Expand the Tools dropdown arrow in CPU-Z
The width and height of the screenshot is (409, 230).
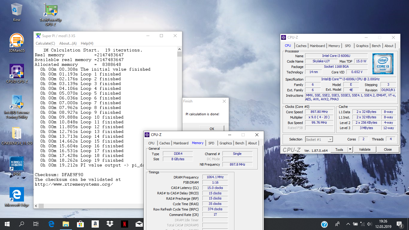pos(350,149)
